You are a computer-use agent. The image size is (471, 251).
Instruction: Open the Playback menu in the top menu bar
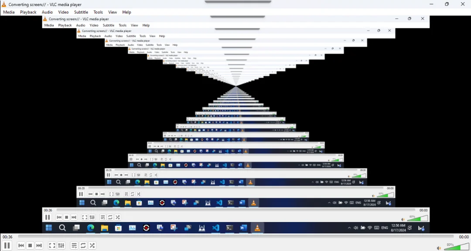(28, 12)
